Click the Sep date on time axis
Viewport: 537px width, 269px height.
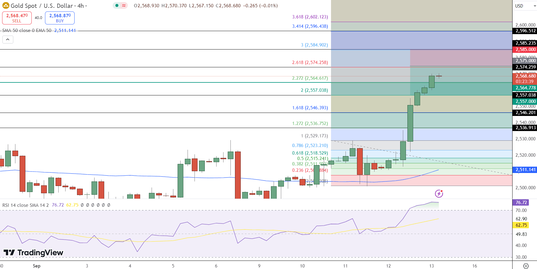(x=37, y=266)
